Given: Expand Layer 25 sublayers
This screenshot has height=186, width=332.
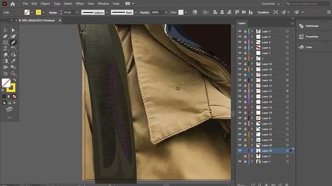Looking at the screenshot, I should [252, 150].
